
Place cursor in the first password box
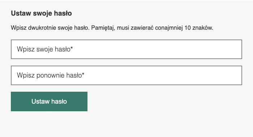126,49
